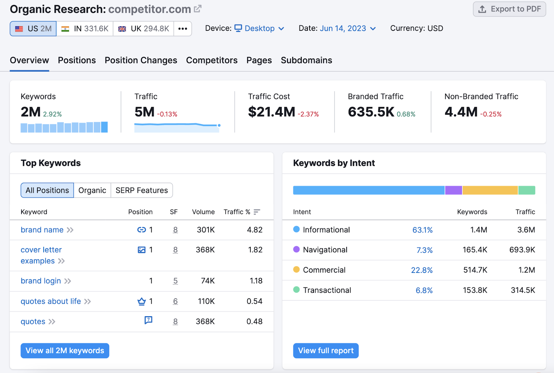Viewport: 554px width, 373px height.
Task: Click the View all 2M keywords button
Action: [65, 350]
